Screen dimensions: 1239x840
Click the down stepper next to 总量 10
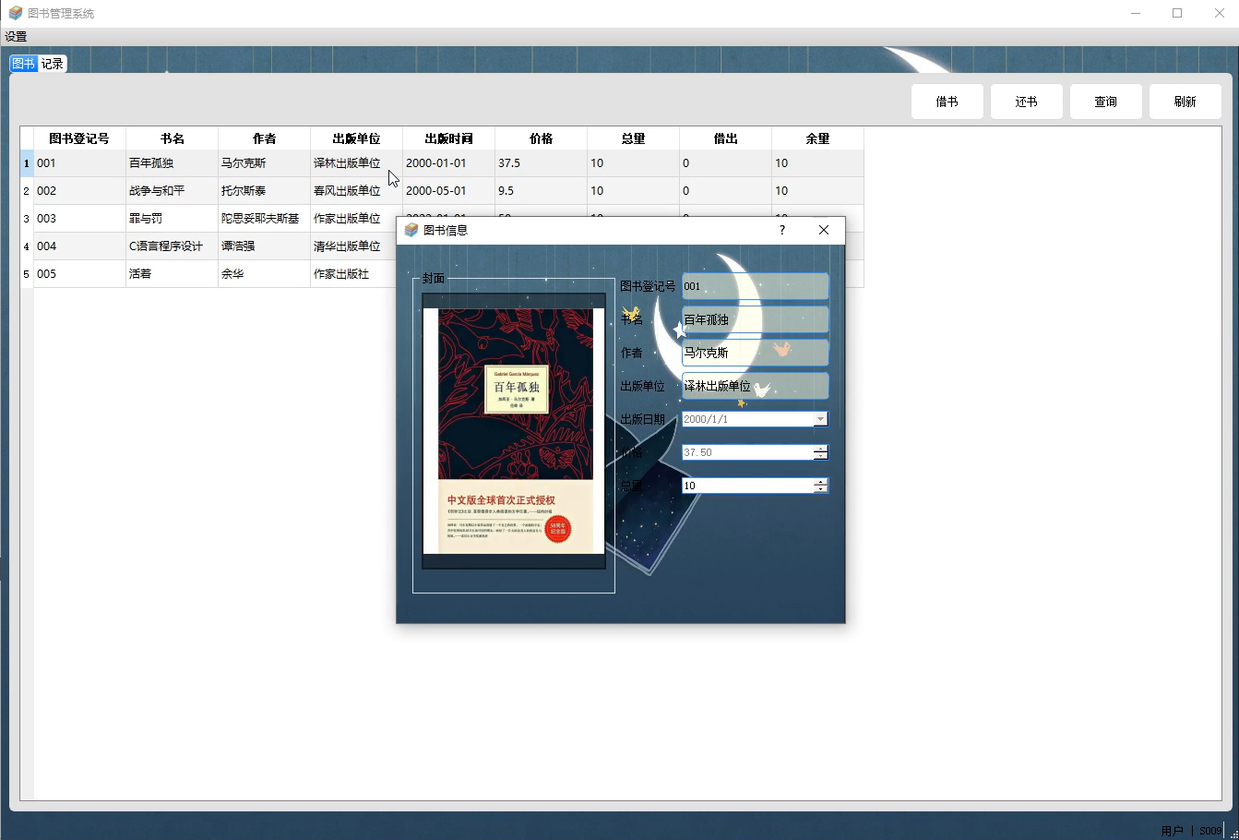(x=821, y=489)
